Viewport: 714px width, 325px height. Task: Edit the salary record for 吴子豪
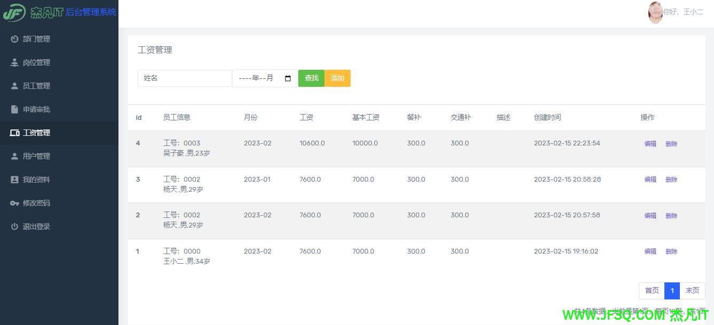pos(650,144)
